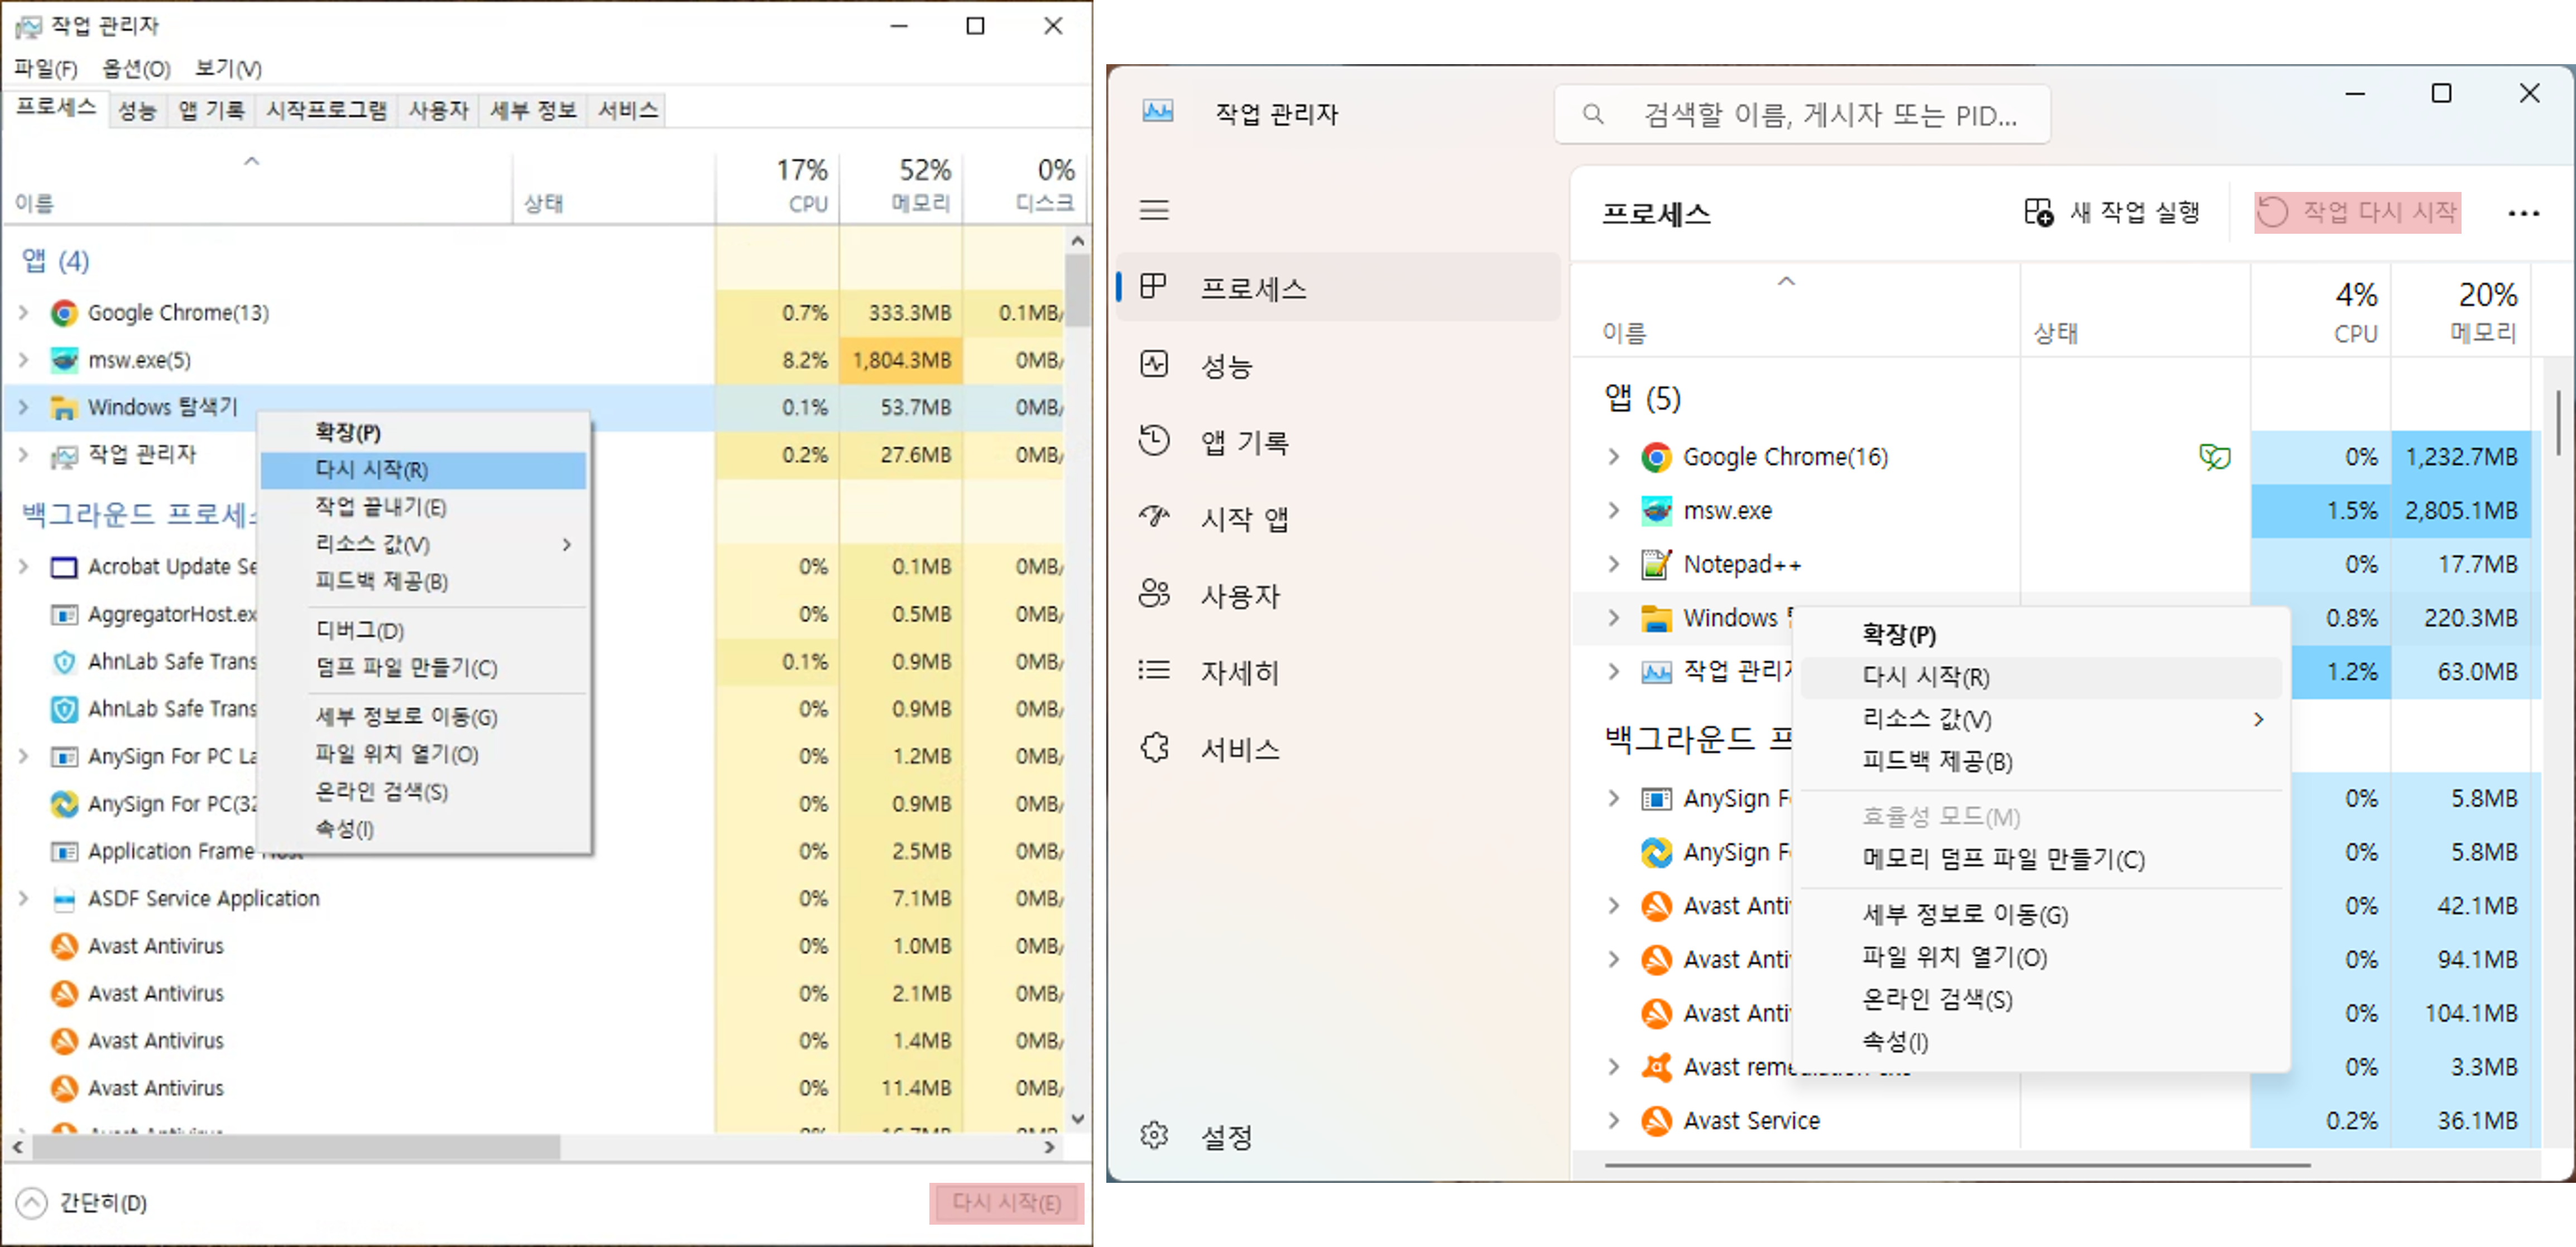Click the three-dot more options icon
Image resolution: width=2576 pixels, height=1247 pixels.
[2523, 213]
